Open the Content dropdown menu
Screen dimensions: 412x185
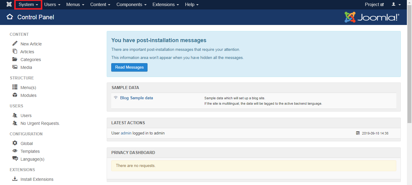click(x=100, y=5)
